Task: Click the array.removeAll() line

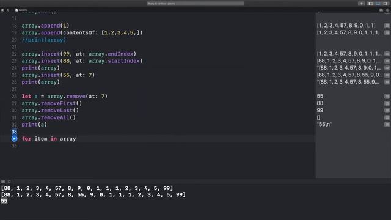Action: click(x=49, y=117)
